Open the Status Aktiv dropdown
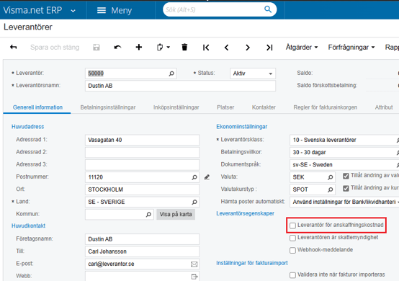399x281 pixels. pyautogui.click(x=252, y=73)
